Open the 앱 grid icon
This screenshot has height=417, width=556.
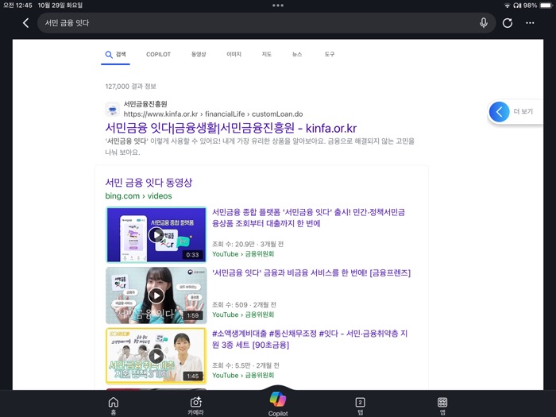coord(442,406)
